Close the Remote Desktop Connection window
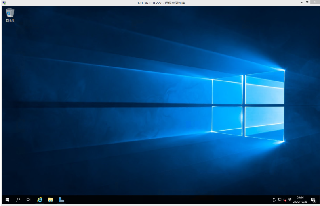320x206 pixels. (315, 2)
